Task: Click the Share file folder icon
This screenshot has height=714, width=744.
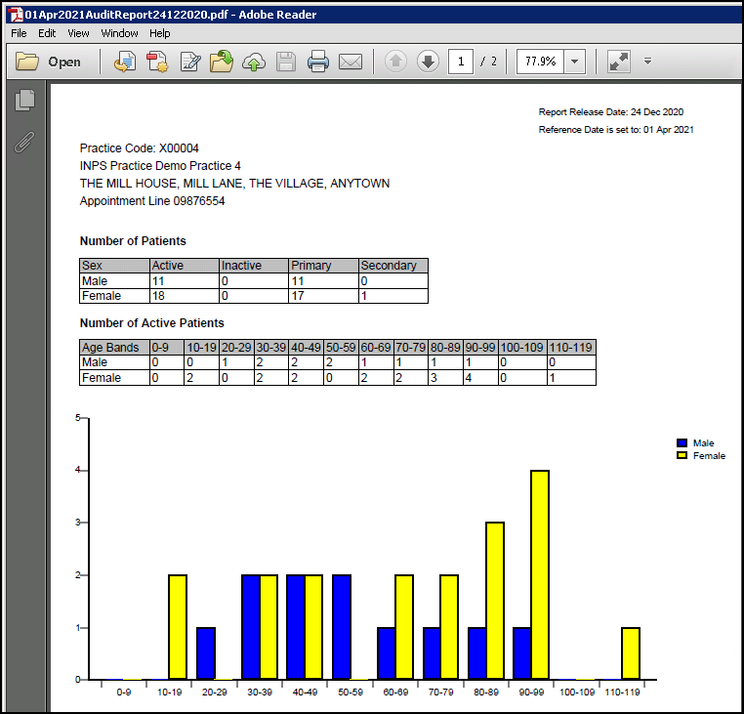Action: pos(222,62)
